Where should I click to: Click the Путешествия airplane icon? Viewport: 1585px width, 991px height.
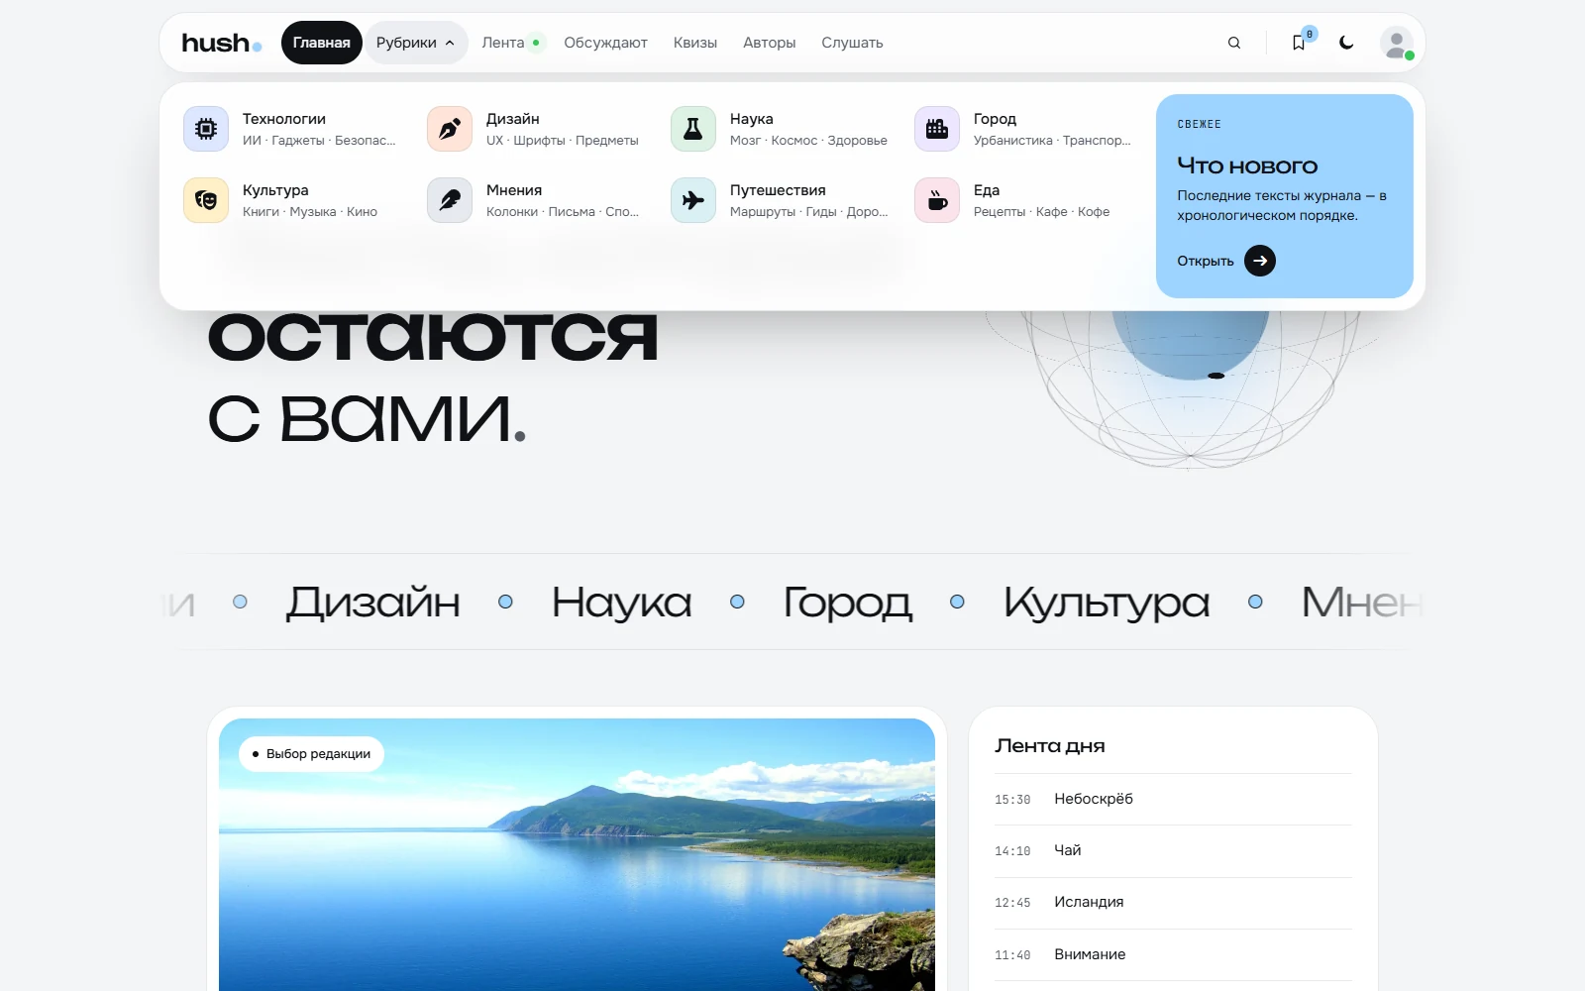pyautogui.click(x=693, y=200)
